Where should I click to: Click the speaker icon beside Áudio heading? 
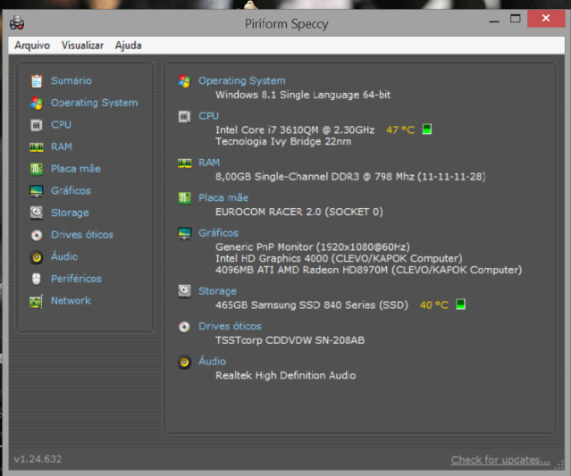[x=185, y=362]
